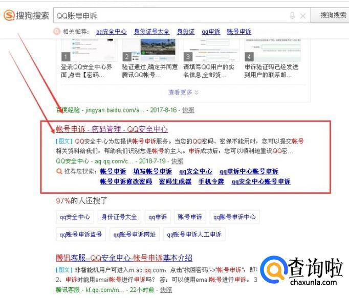Open step 1 thumbnail 登录QQ安全中心界面
This screenshot has height=298, width=349.
(89, 50)
